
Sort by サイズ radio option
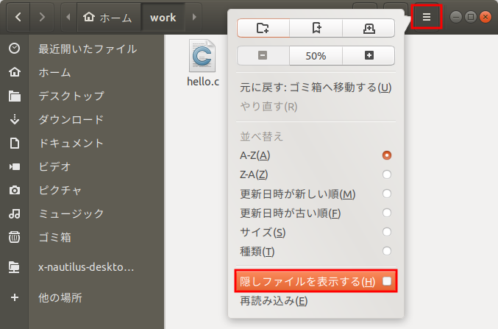click(x=387, y=233)
